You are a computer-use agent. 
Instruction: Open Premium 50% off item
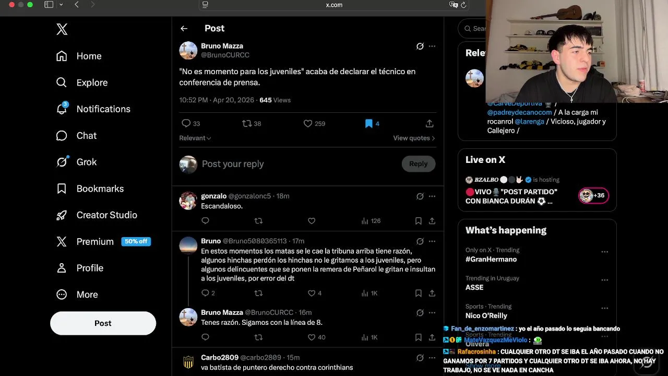(x=103, y=241)
